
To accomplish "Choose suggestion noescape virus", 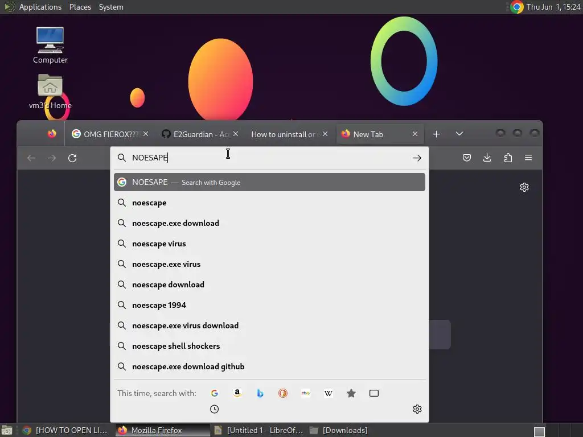I will (269, 244).
